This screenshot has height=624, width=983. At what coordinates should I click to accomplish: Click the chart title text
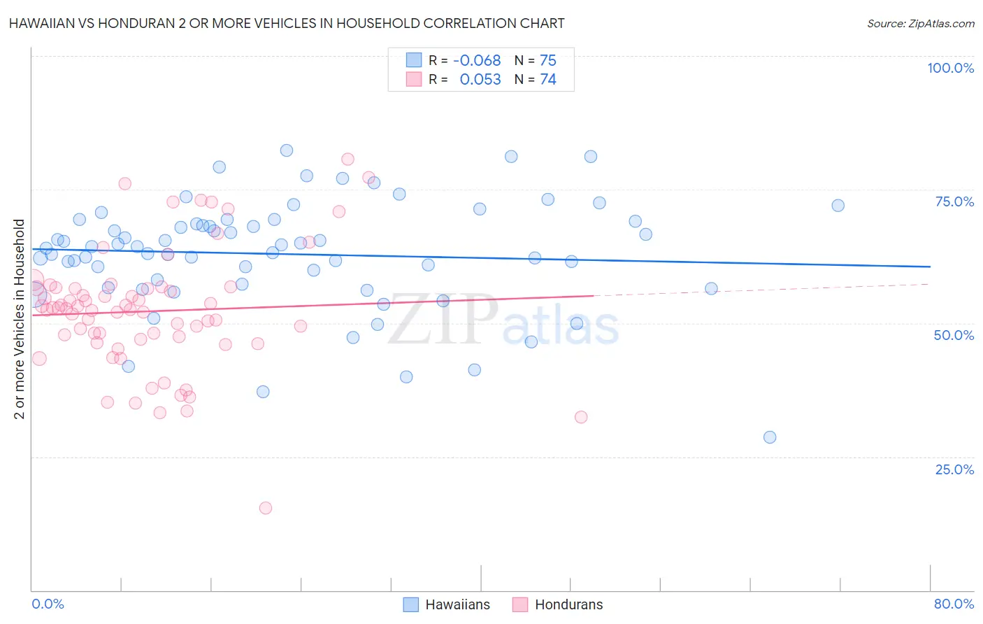(x=287, y=23)
